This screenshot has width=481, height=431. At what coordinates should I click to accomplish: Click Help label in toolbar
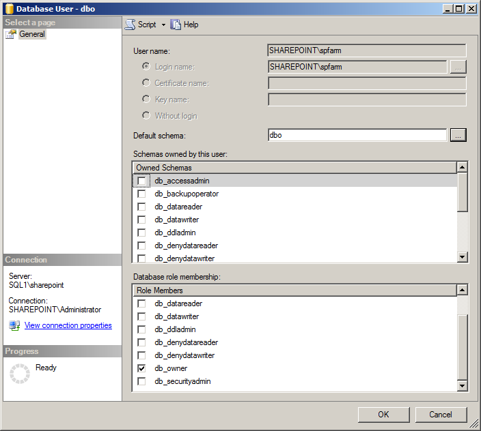(191, 25)
